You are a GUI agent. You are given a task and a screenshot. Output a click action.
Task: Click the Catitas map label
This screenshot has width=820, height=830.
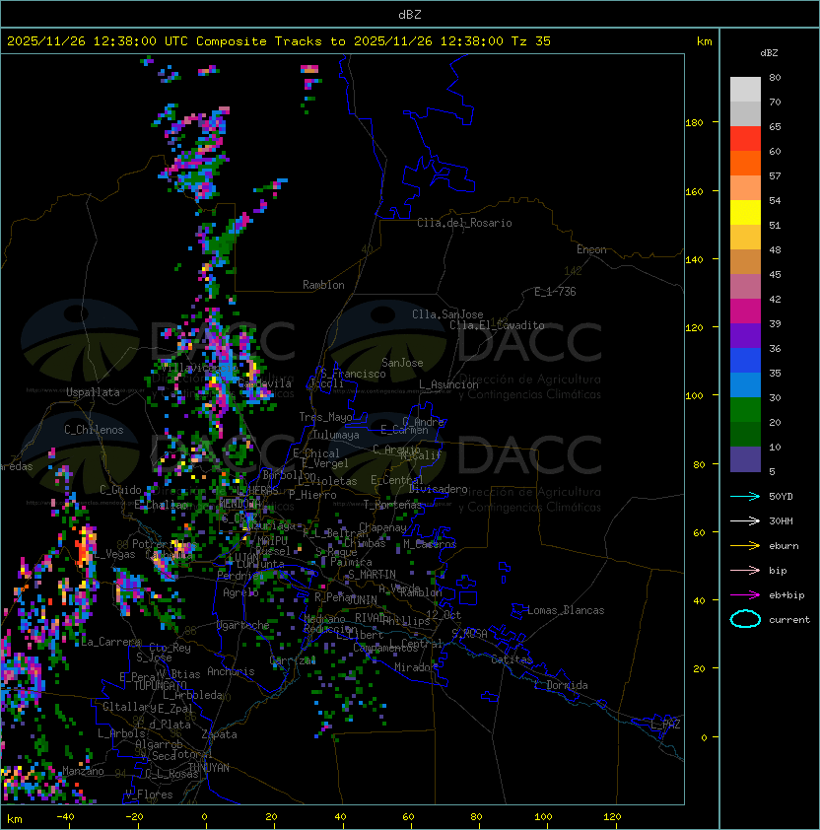pos(512,659)
